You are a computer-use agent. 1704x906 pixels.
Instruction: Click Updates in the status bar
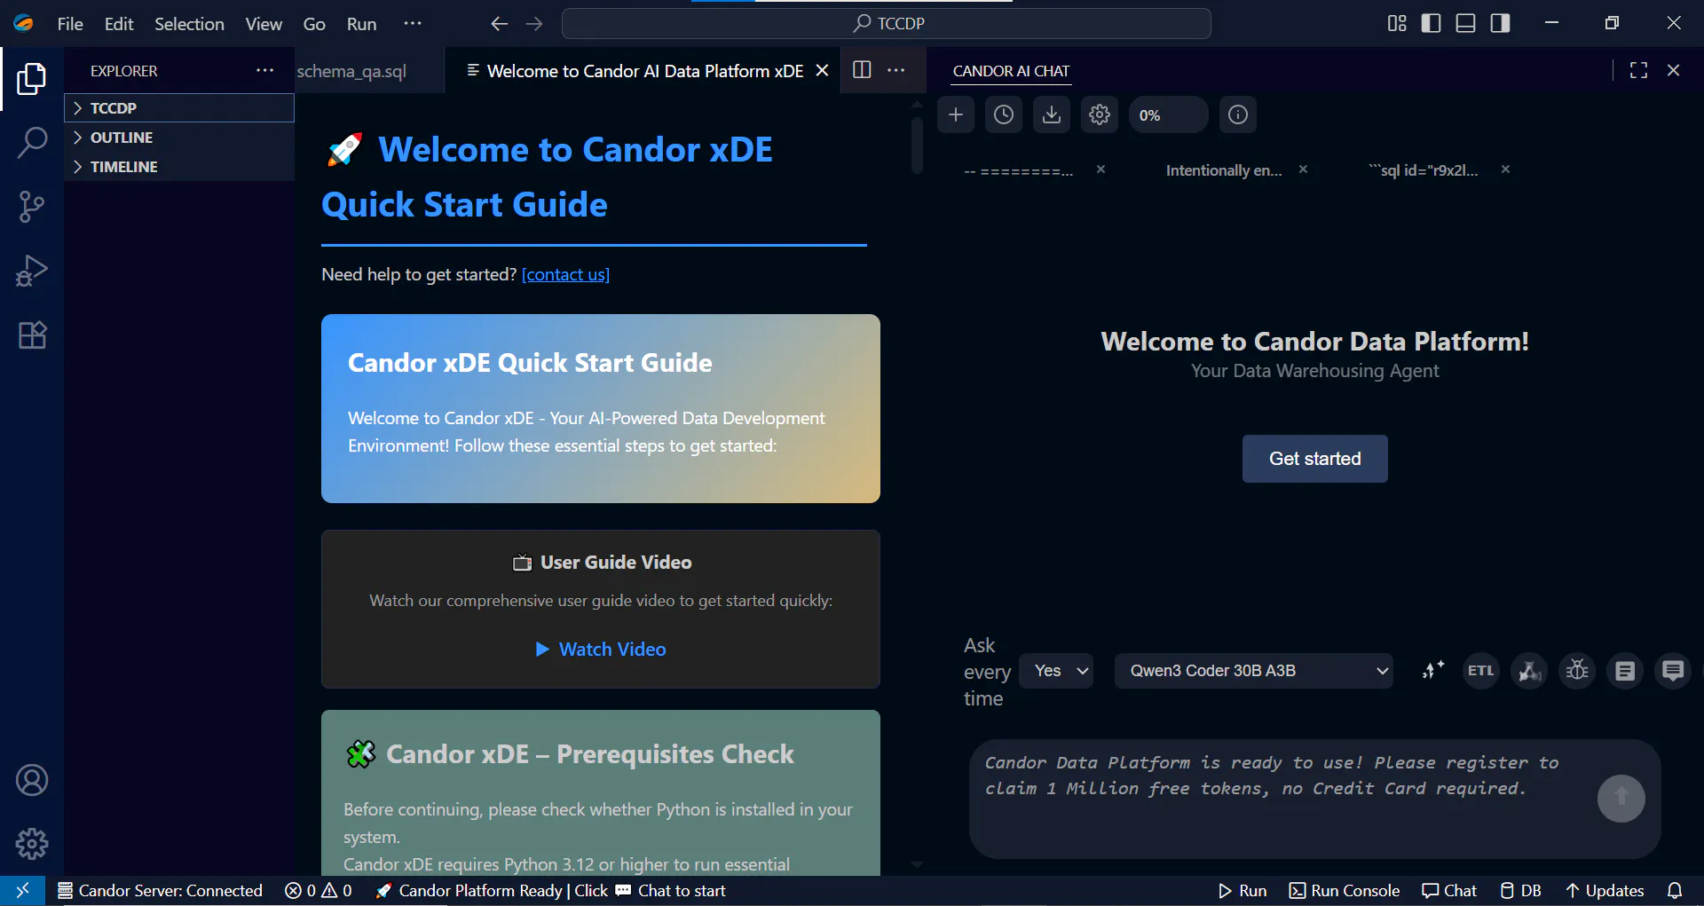1605,891
